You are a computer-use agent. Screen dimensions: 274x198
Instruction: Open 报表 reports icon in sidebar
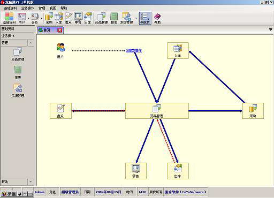point(18,72)
